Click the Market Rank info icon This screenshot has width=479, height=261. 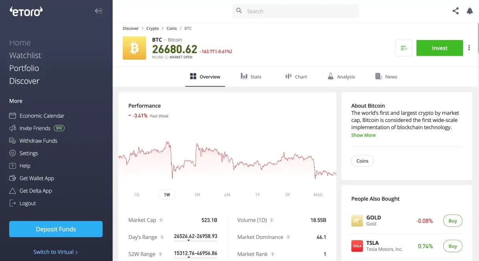click(272, 254)
